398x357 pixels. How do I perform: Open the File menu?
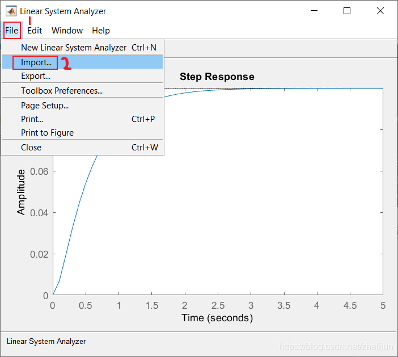tap(12, 31)
